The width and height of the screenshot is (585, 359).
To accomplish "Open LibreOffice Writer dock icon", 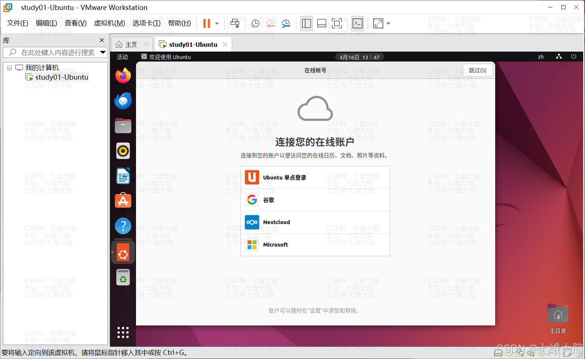I will [123, 176].
